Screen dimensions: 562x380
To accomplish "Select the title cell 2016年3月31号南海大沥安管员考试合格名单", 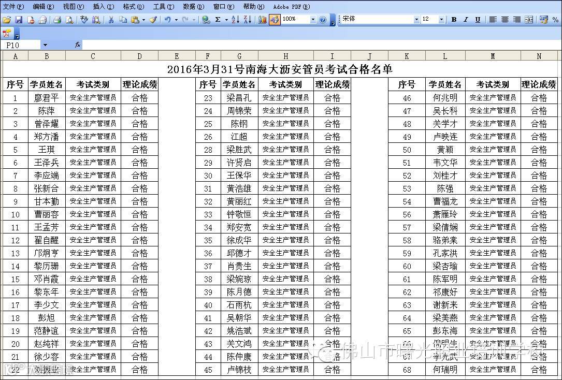I will pyautogui.click(x=280, y=68).
